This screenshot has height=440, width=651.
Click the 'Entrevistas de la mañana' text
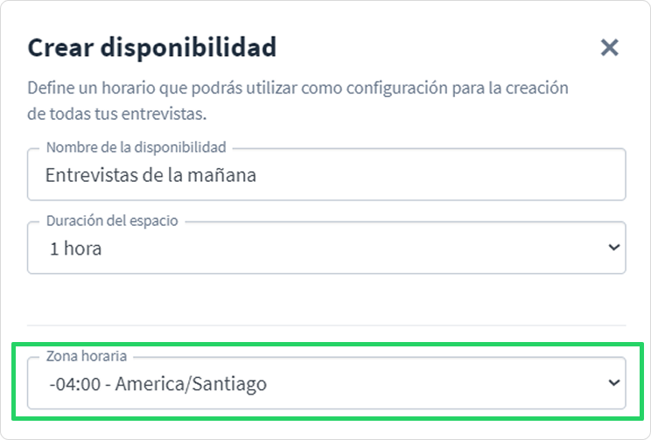click(150, 175)
